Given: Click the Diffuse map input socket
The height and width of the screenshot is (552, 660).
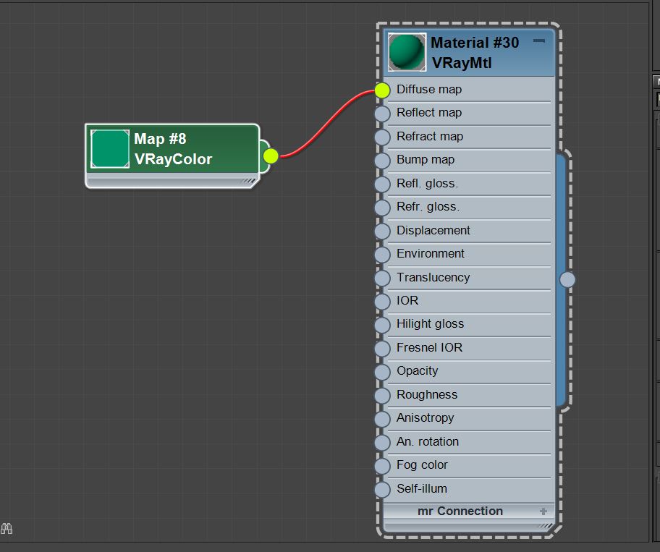Looking at the screenshot, I should [x=383, y=90].
